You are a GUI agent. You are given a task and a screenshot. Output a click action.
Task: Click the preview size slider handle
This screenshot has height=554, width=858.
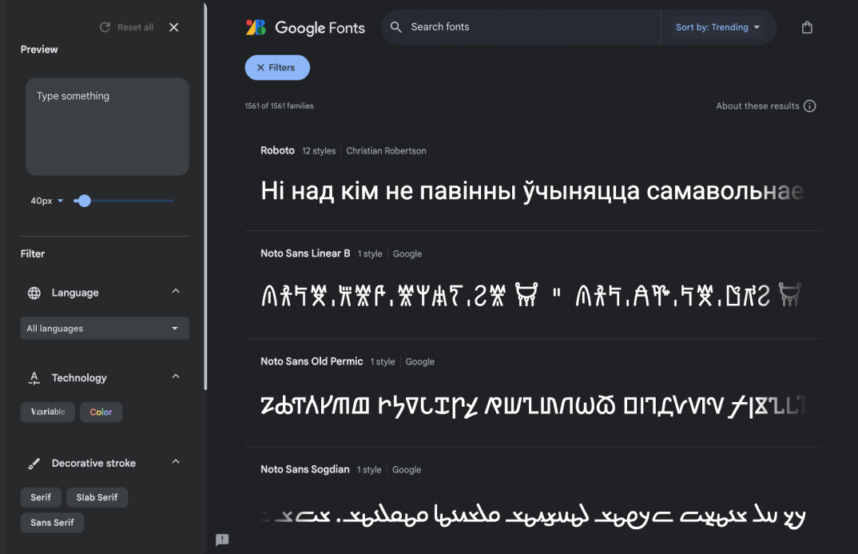(84, 201)
